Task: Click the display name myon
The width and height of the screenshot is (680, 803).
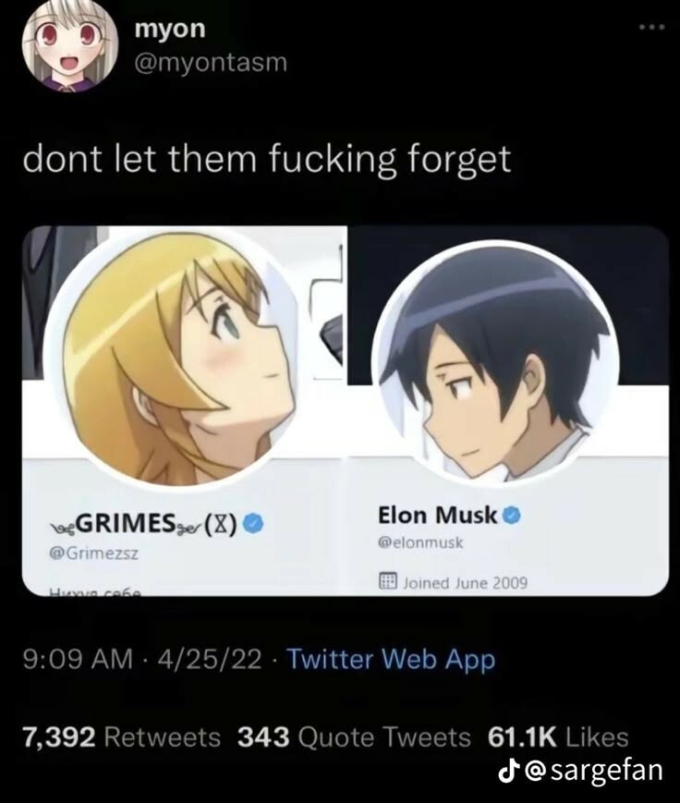Action: 170,28
